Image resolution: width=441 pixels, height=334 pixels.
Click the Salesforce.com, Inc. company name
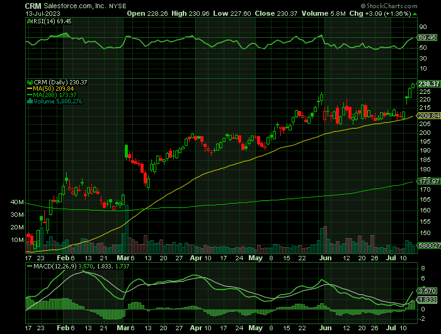coord(75,6)
